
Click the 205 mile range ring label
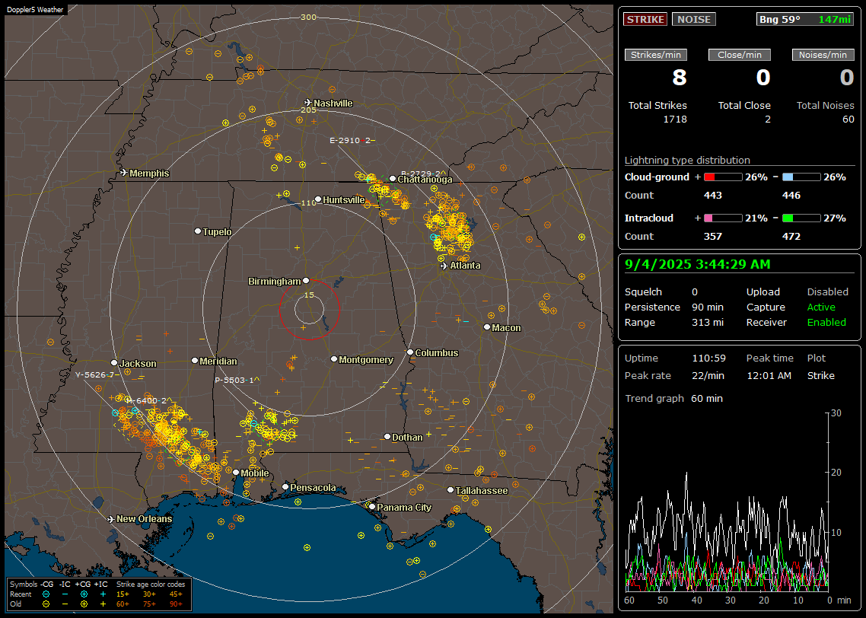coord(308,110)
